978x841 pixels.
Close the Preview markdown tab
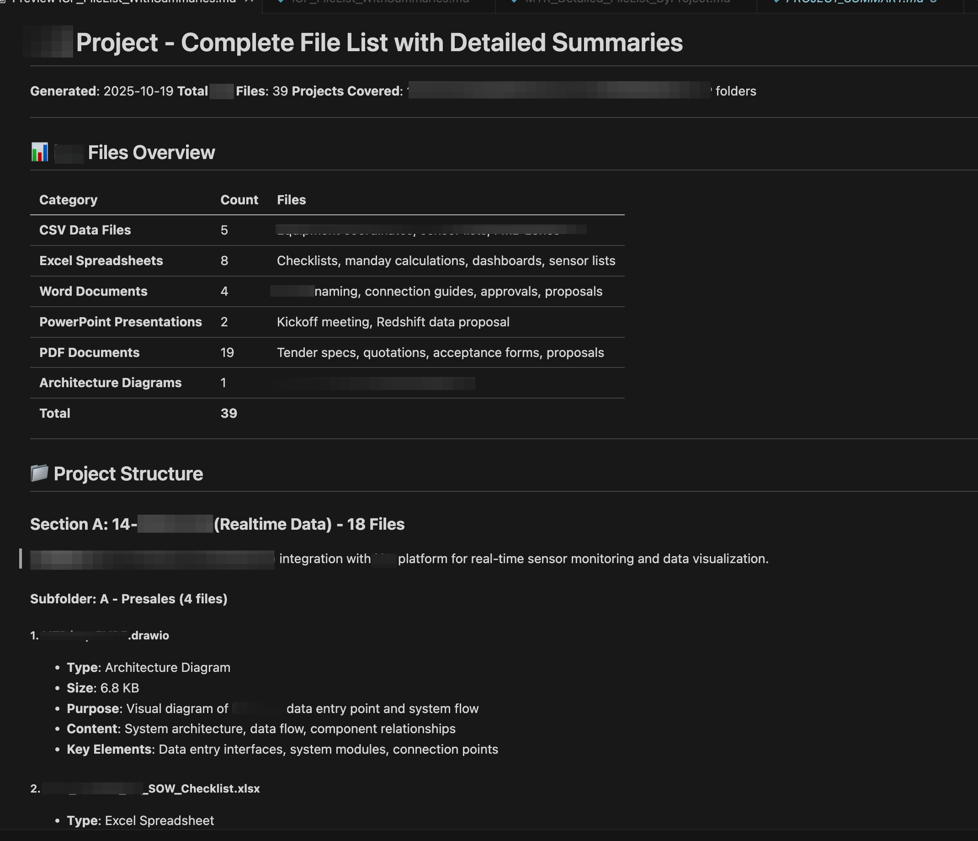250,1
